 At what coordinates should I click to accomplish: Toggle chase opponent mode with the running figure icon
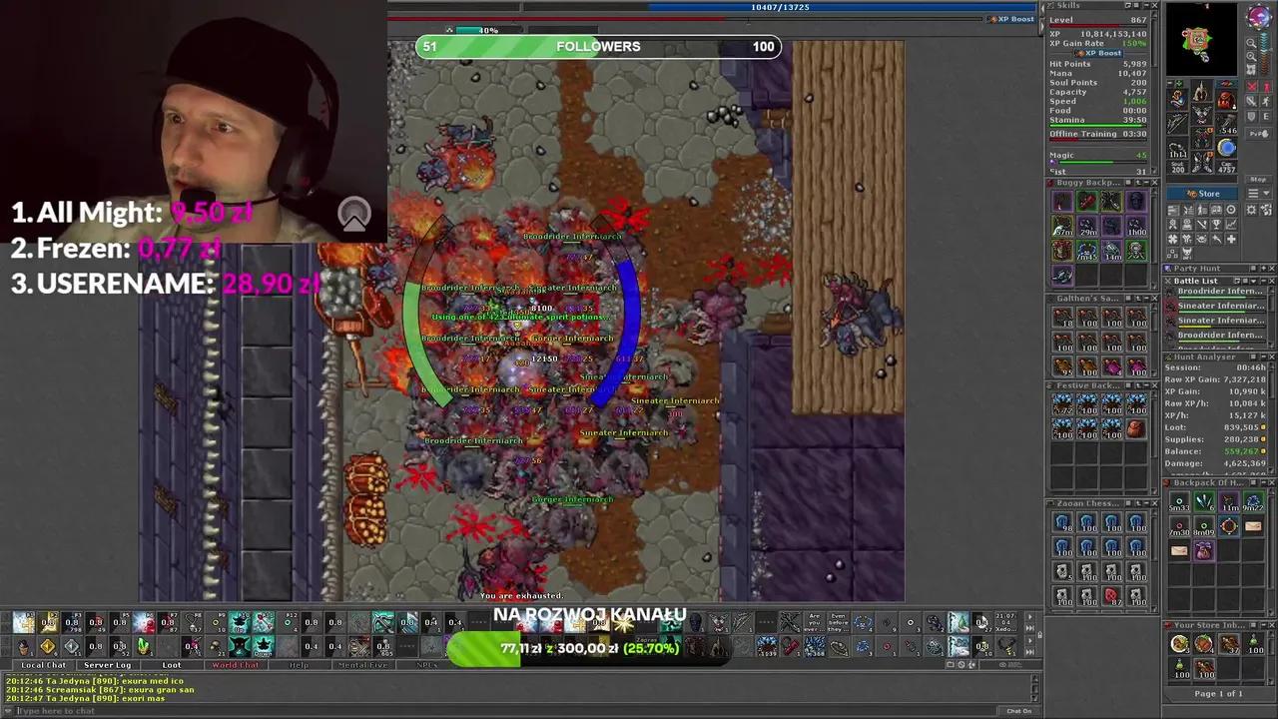point(1264,103)
